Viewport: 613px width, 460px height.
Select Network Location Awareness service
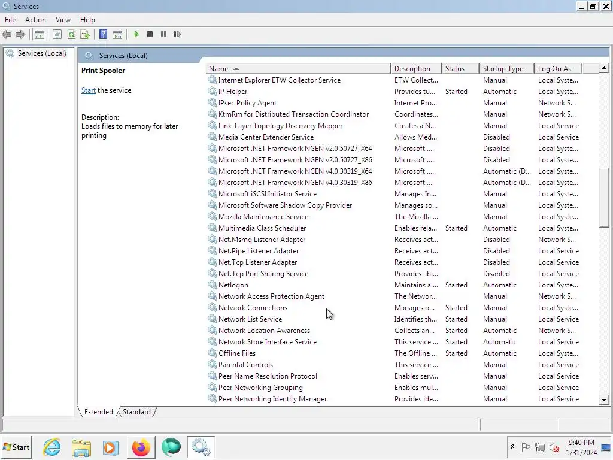pos(264,331)
